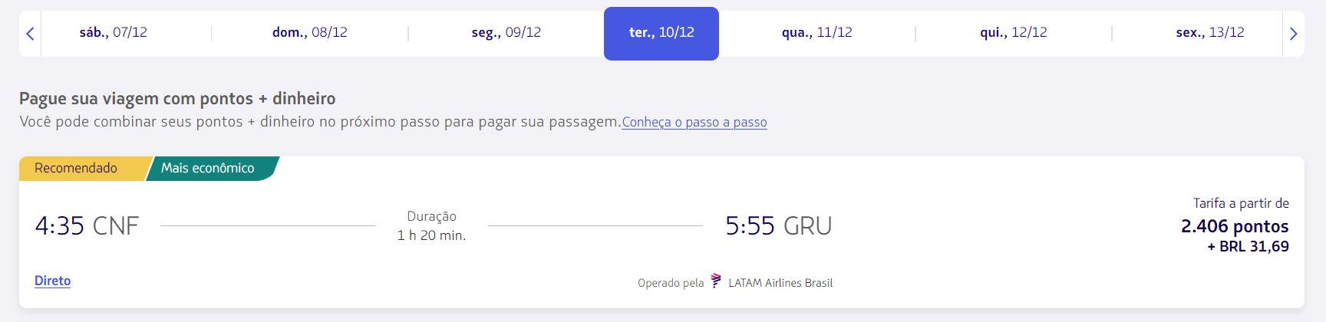This screenshot has width=1326, height=322.
Task: Select the qua., 11/12 date tab
Action: [x=817, y=33]
